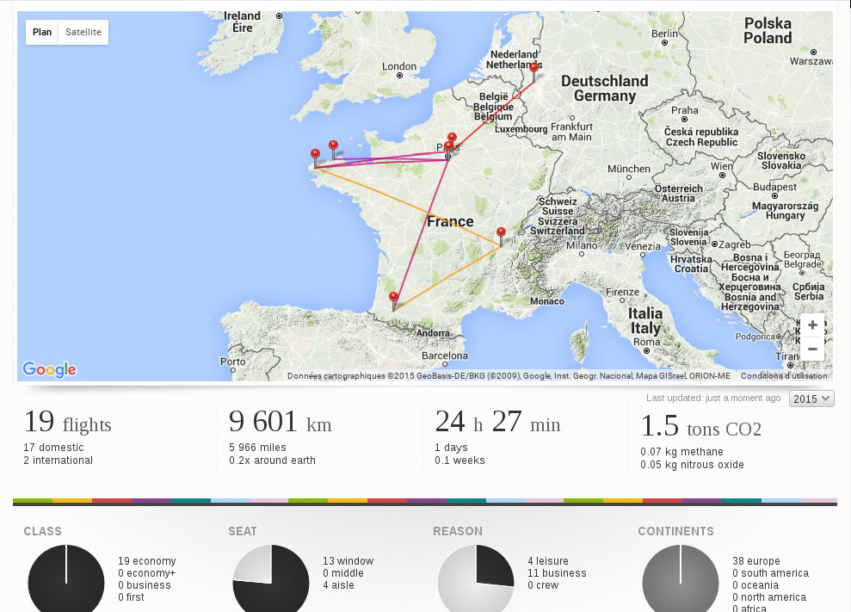Click the '2 international' text

coord(58,461)
